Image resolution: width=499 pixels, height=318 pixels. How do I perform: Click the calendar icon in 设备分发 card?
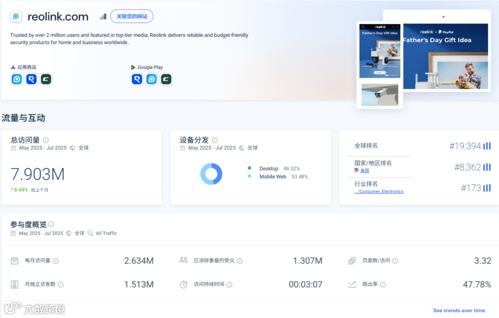click(183, 148)
